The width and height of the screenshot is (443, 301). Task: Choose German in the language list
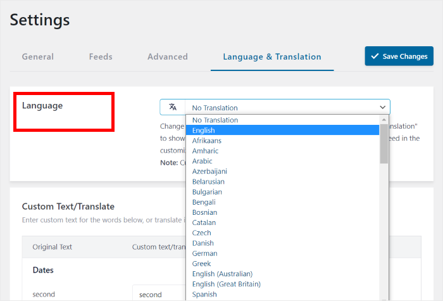click(x=203, y=253)
